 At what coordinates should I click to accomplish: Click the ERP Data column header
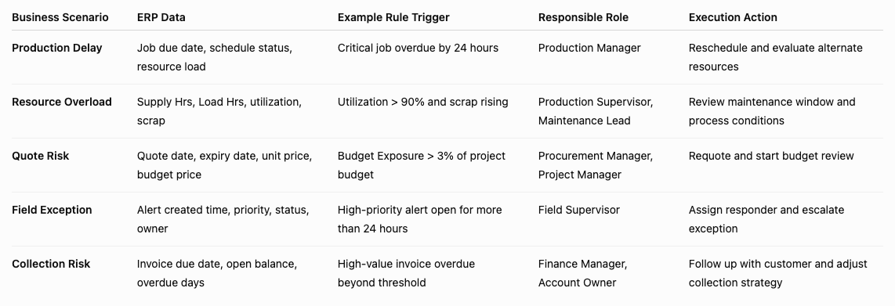[161, 17]
